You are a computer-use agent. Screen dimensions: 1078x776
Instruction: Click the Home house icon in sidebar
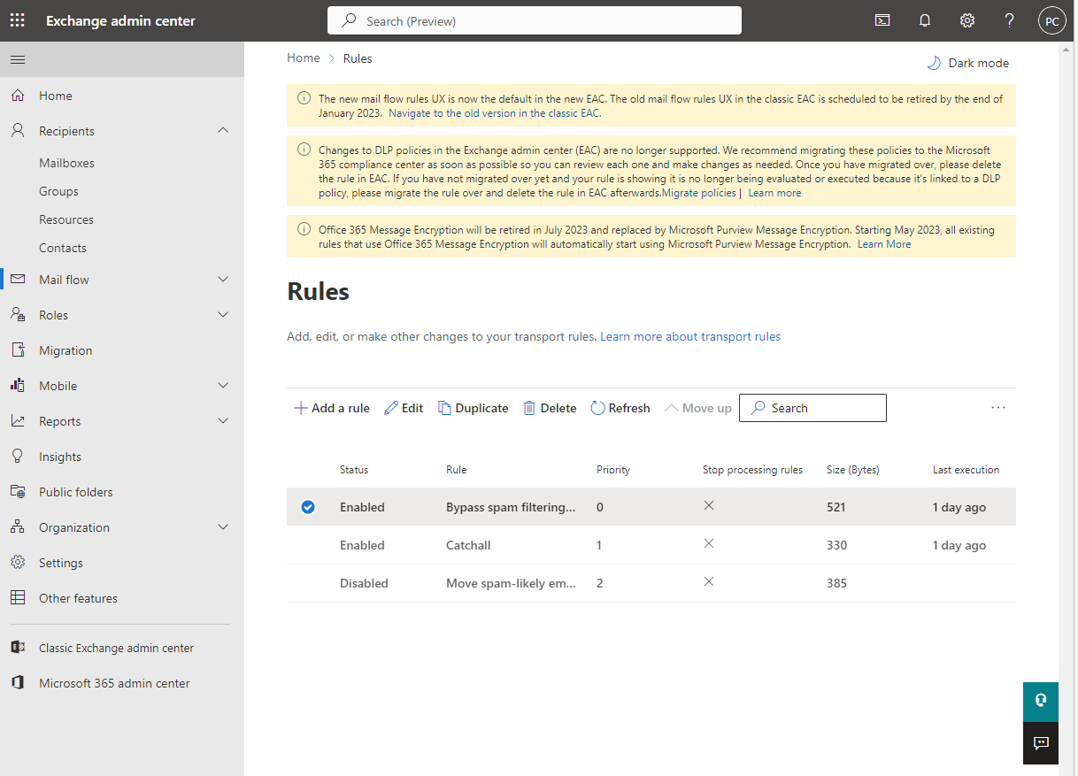tap(18, 96)
